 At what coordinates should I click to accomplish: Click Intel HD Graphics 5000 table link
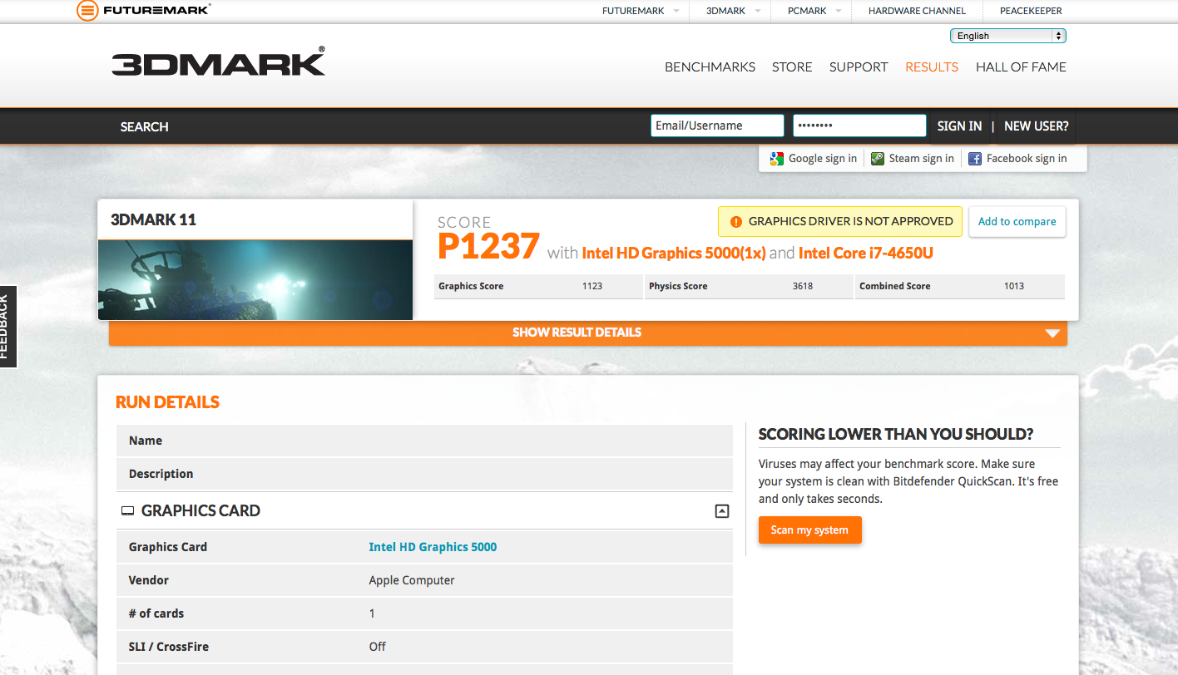[x=433, y=547]
